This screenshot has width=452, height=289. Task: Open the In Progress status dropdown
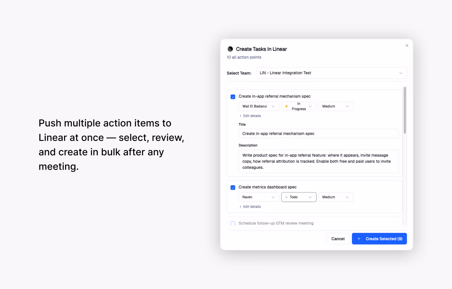(299, 106)
